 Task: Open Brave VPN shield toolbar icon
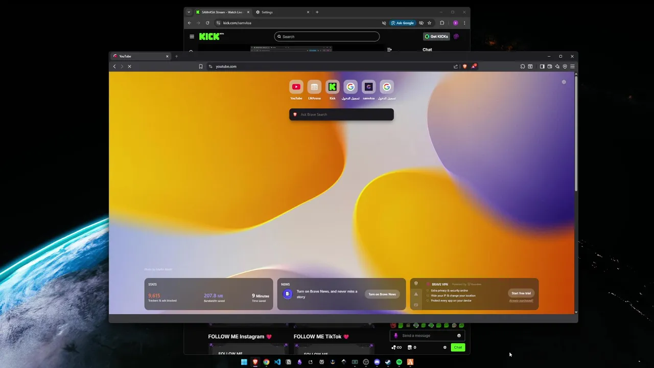565,66
